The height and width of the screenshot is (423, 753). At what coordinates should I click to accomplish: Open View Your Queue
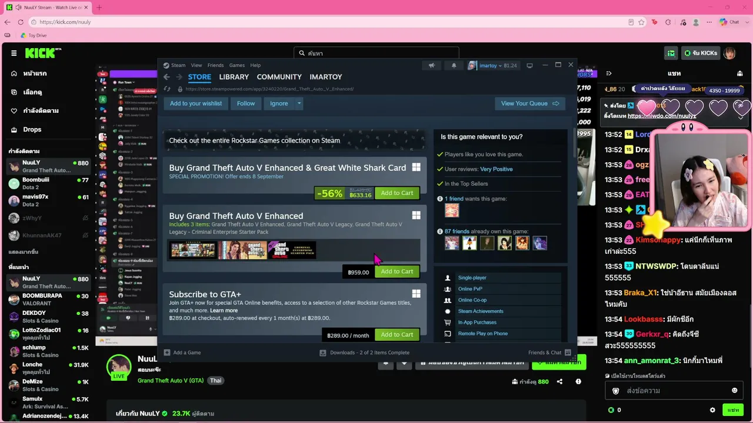pos(530,103)
